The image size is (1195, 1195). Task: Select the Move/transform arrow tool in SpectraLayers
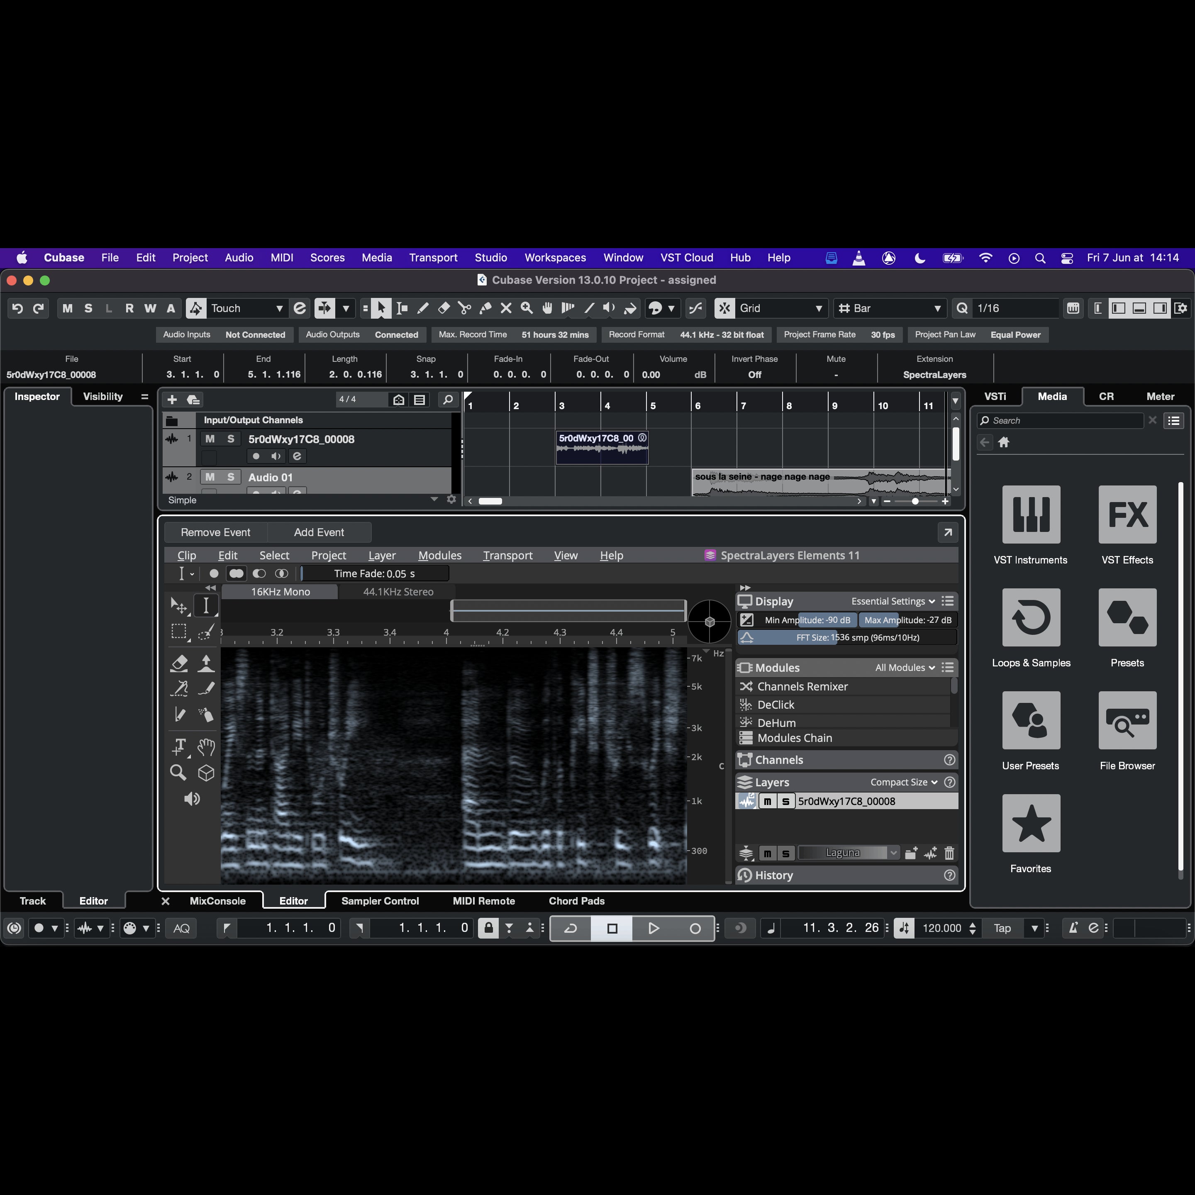click(x=179, y=605)
